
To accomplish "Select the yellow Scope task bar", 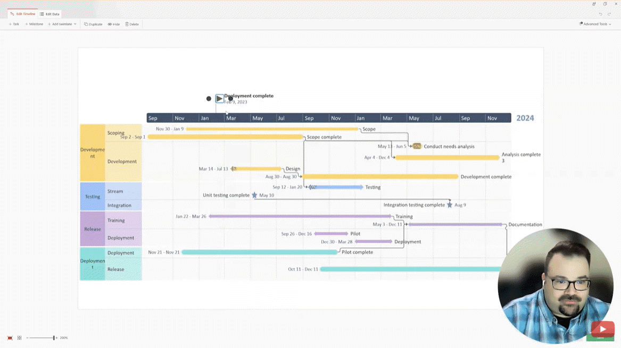I will [x=272, y=129].
